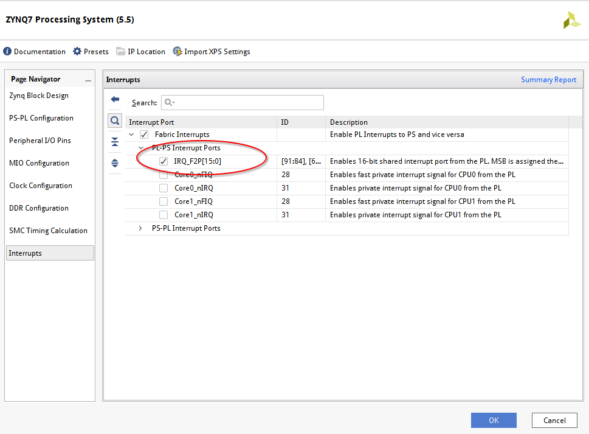Click the IP Location label
The image size is (589, 434).
pos(146,52)
